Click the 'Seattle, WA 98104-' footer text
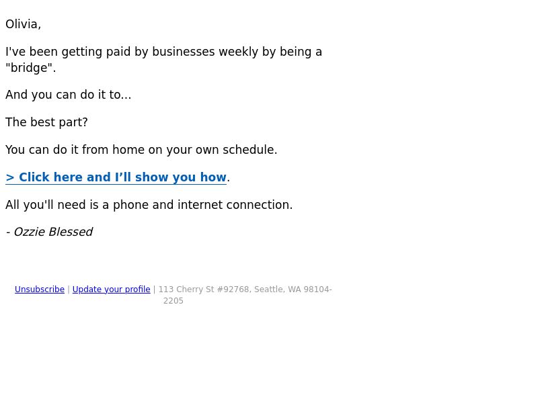Viewport: 538px width, 403px height. click(293, 289)
